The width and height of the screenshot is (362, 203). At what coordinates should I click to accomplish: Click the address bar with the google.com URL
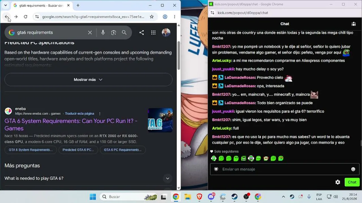pyautogui.click(x=93, y=17)
